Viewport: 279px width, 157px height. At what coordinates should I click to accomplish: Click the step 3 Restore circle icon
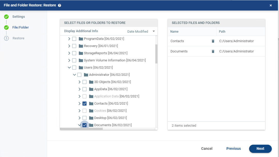click(x=6, y=38)
